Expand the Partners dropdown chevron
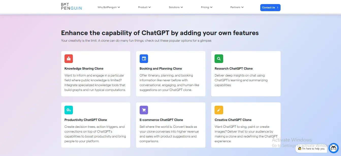Viewport: 341px width, 156px height. 242,7
